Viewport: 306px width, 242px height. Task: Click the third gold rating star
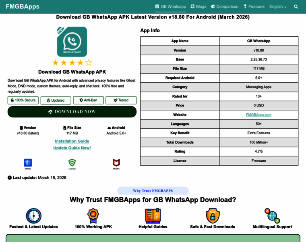72,63
